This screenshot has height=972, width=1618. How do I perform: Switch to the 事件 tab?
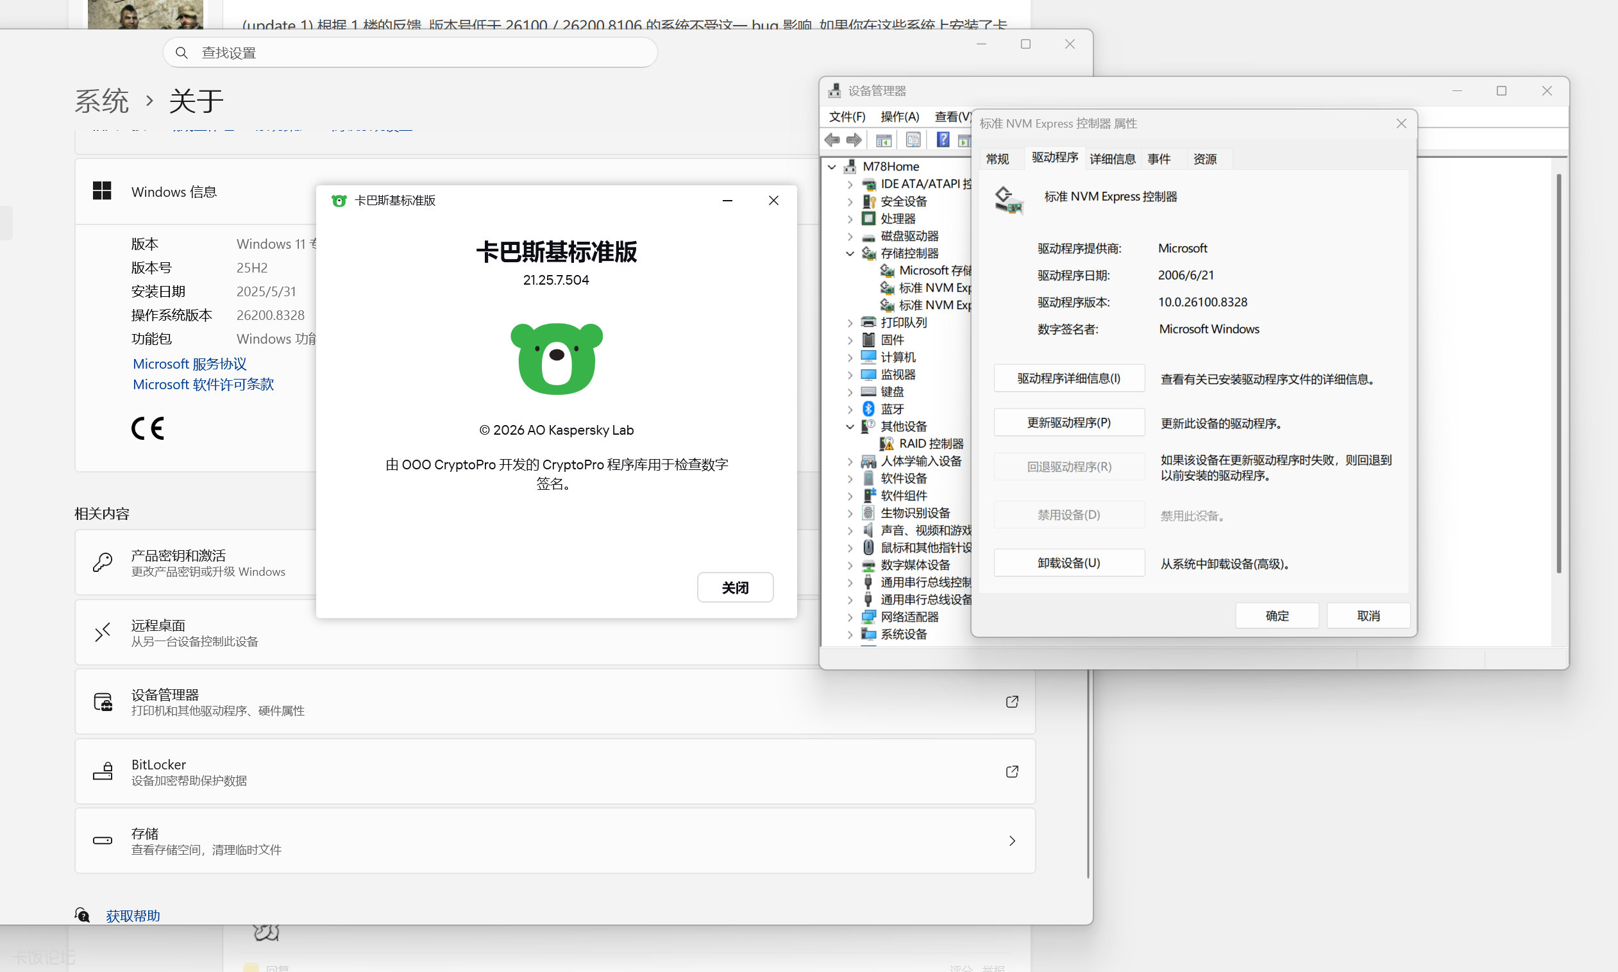[1159, 158]
